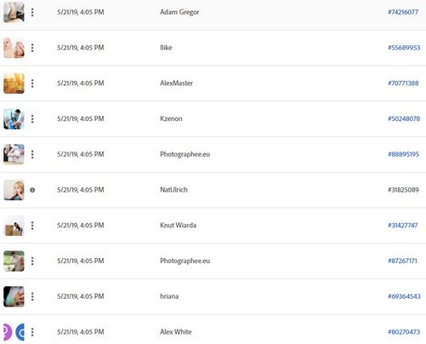Open more options for the hriana row

tap(32, 296)
